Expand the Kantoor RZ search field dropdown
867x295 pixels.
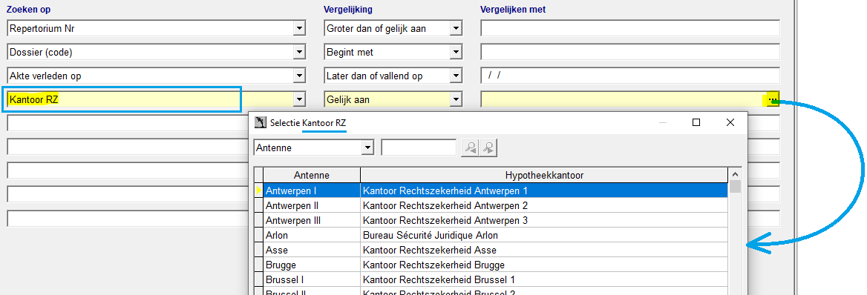[299, 99]
